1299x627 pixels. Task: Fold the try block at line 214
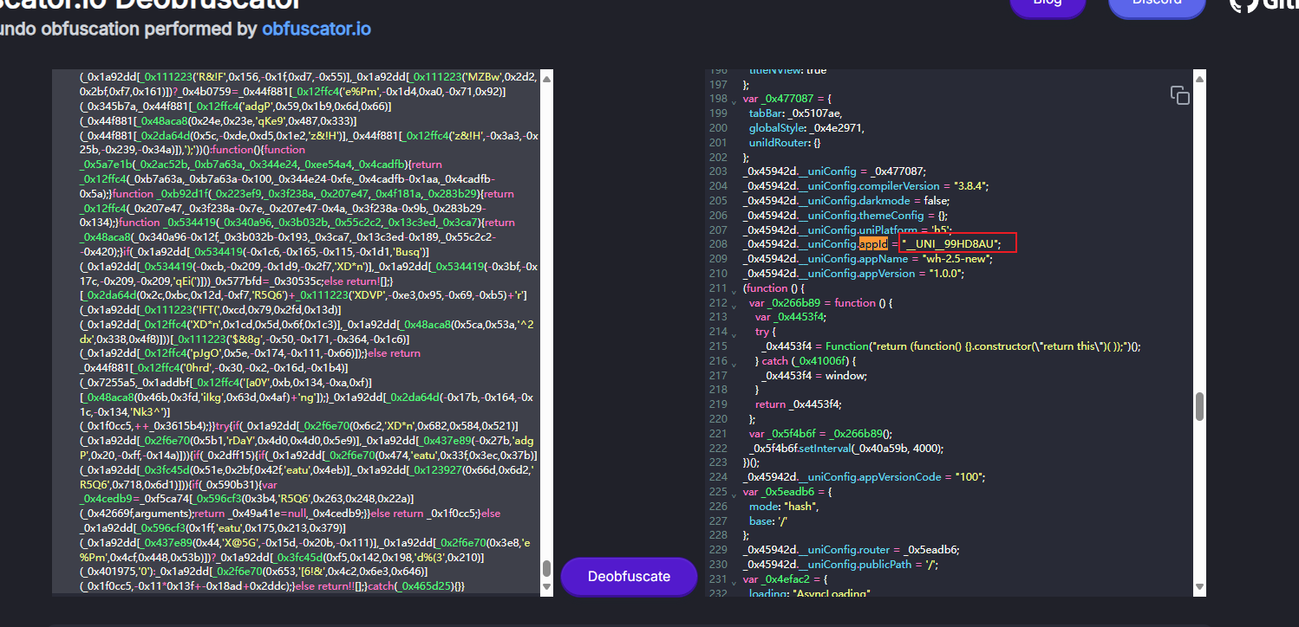734,333
